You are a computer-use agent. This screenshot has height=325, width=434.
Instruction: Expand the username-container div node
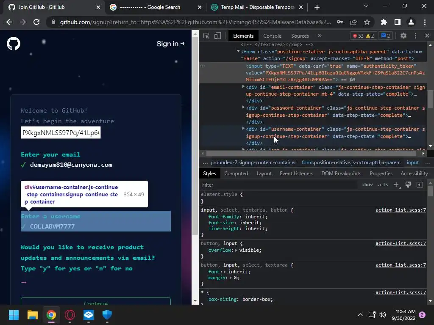(243, 128)
